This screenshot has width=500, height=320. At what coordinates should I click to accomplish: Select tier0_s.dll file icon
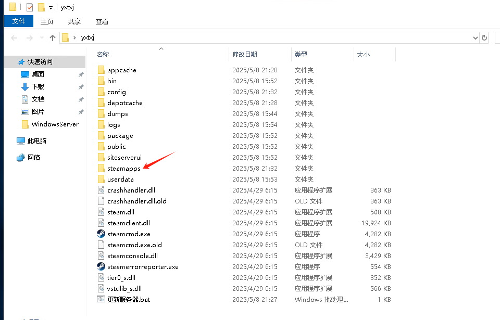click(101, 278)
